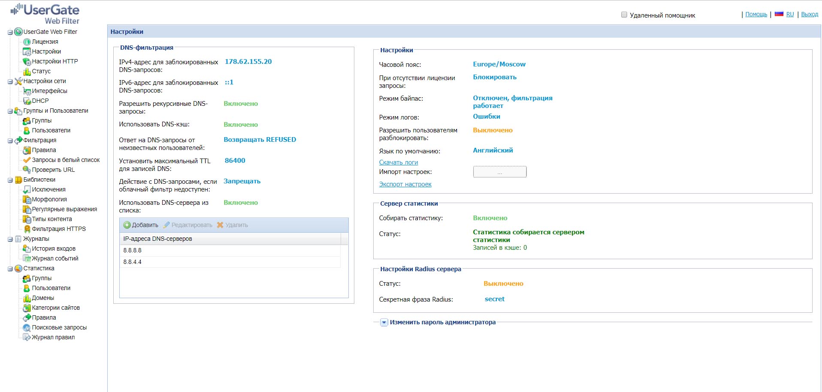The width and height of the screenshot is (822, 392).
Task: Click the Europe/Moscow time zone value
Action: click(x=499, y=64)
